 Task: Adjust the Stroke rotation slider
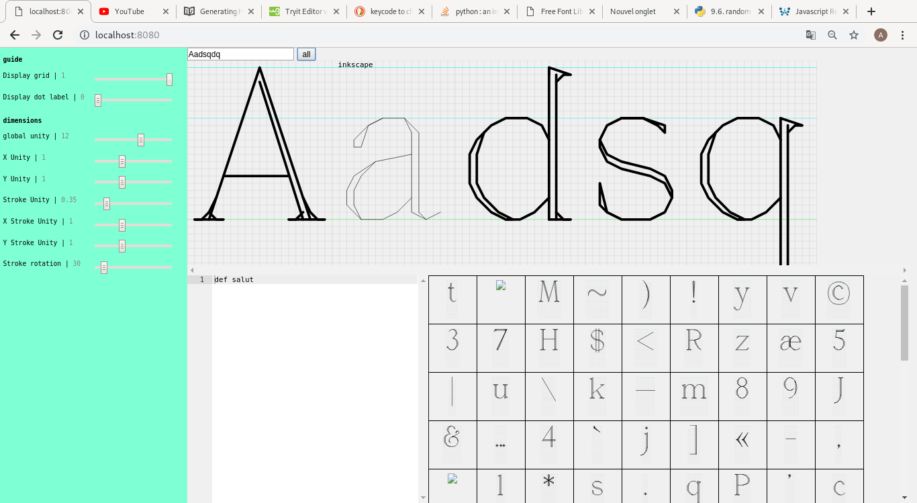tap(104, 268)
